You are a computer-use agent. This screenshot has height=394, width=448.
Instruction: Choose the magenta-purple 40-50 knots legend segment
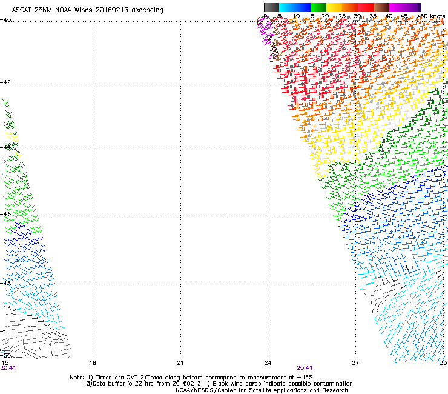405,7
